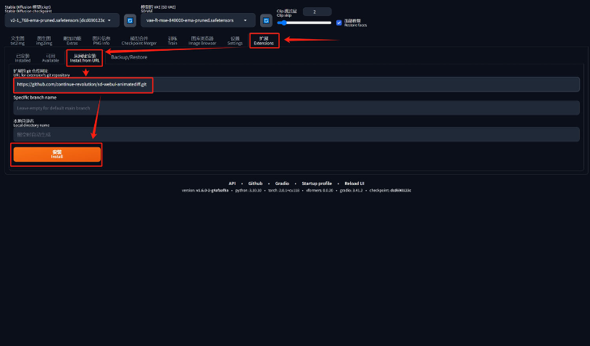The height and width of the screenshot is (346, 590).
Task: Select the Checkpoint Merger tab
Action: pyautogui.click(x=138, y=41)
